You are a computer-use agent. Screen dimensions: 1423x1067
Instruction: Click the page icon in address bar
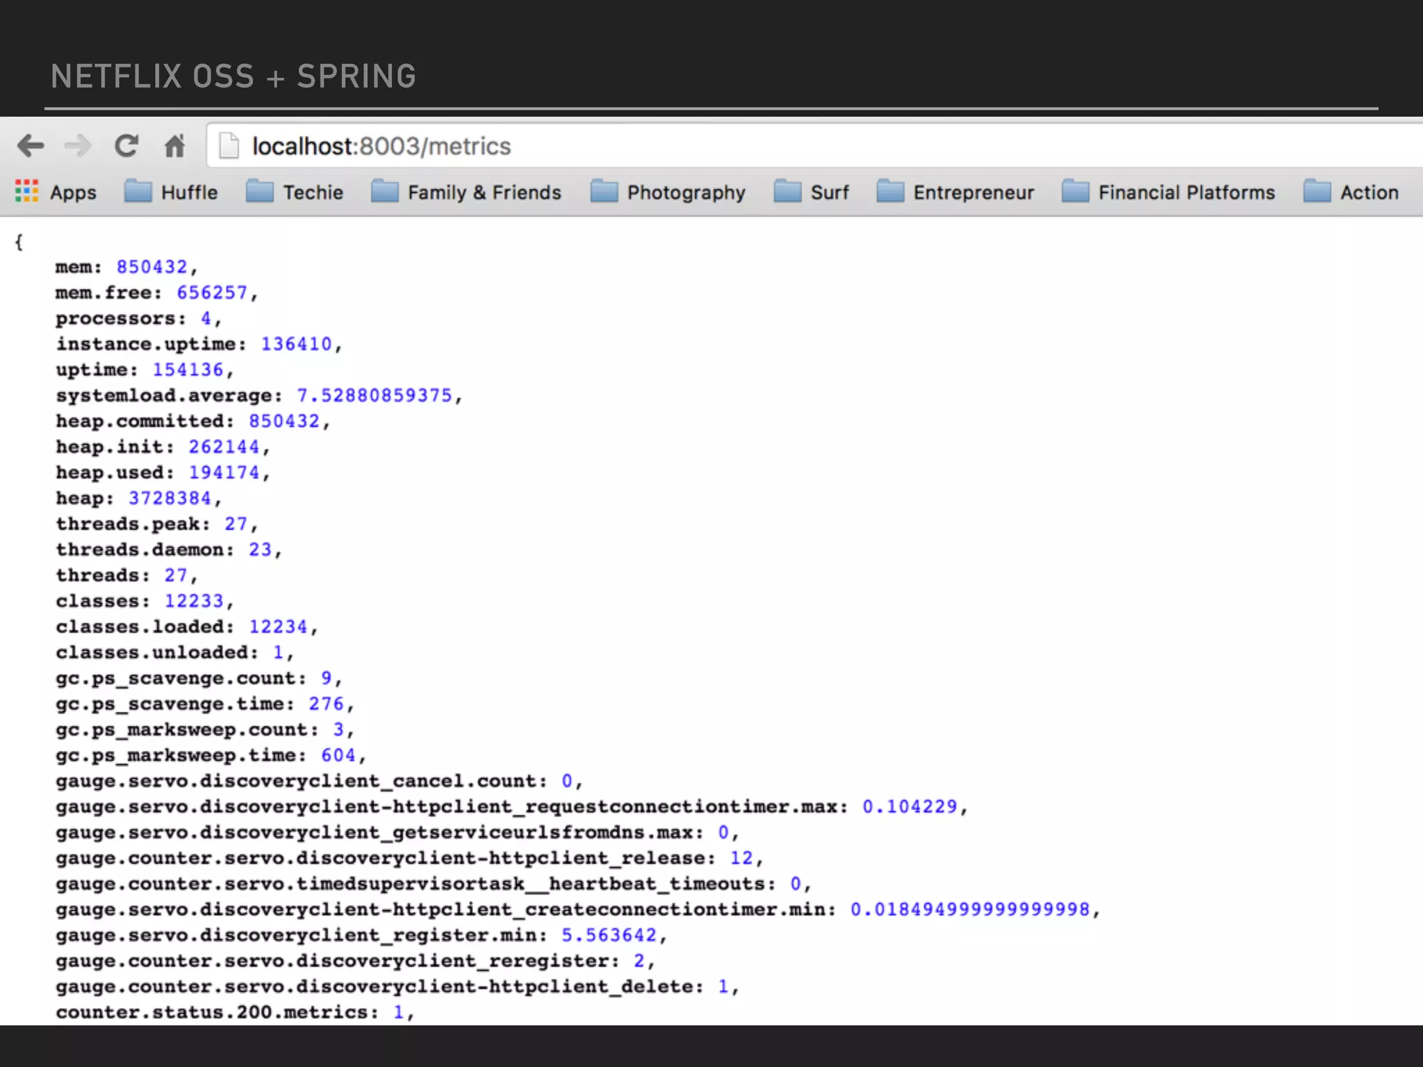[229, 147]
